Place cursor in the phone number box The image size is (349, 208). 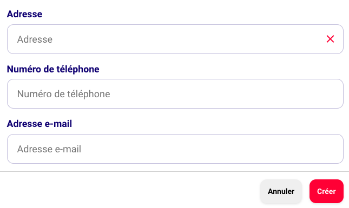pos(175,94)
